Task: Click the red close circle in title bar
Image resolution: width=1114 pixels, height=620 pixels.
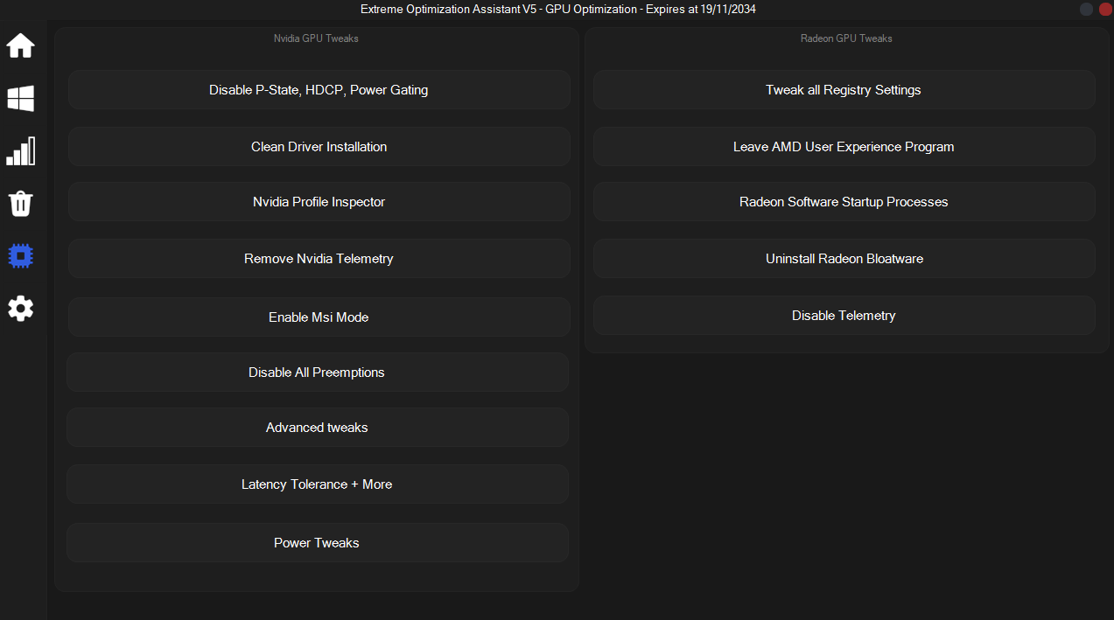Action: (x=1104, y=9)
